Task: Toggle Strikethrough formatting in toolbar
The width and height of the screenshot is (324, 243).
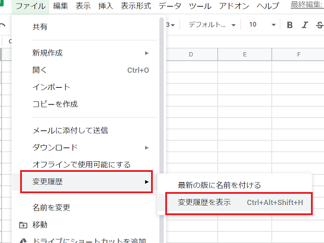Action: tap(319, 25)
